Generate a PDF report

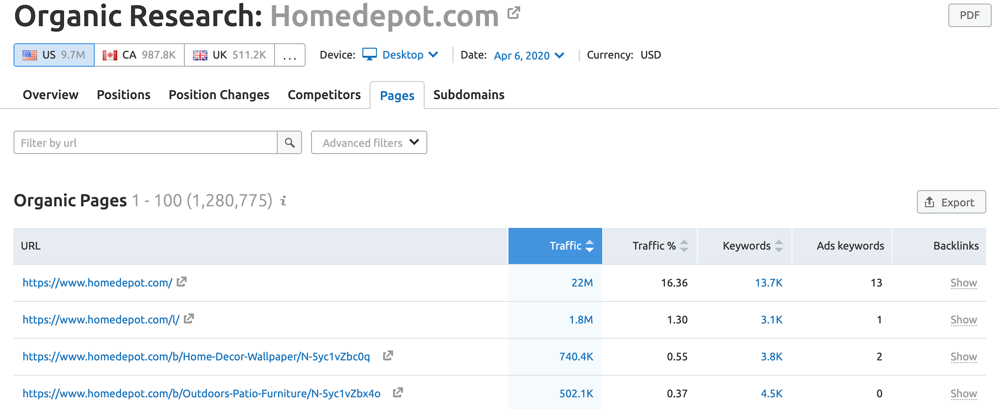pyautogui.click(x=970, y=14)
